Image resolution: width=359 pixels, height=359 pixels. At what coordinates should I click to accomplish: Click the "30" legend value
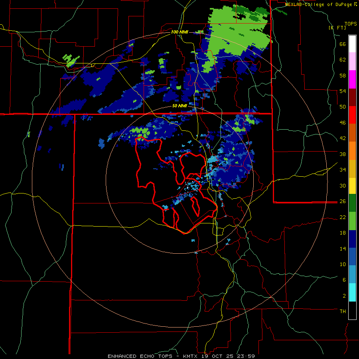[x=343, y=185]
